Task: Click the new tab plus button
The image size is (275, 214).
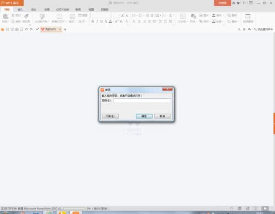Action: [65, 29]
